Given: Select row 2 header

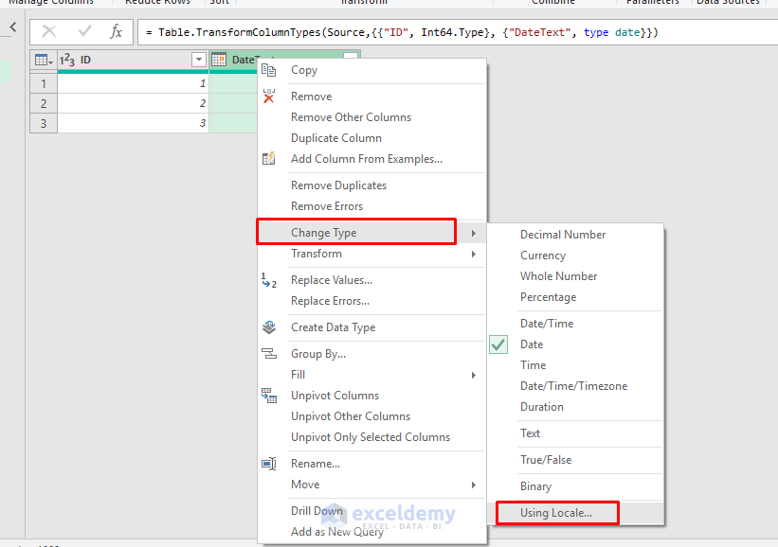Looking at the screenshot, I should coord(44,103).
